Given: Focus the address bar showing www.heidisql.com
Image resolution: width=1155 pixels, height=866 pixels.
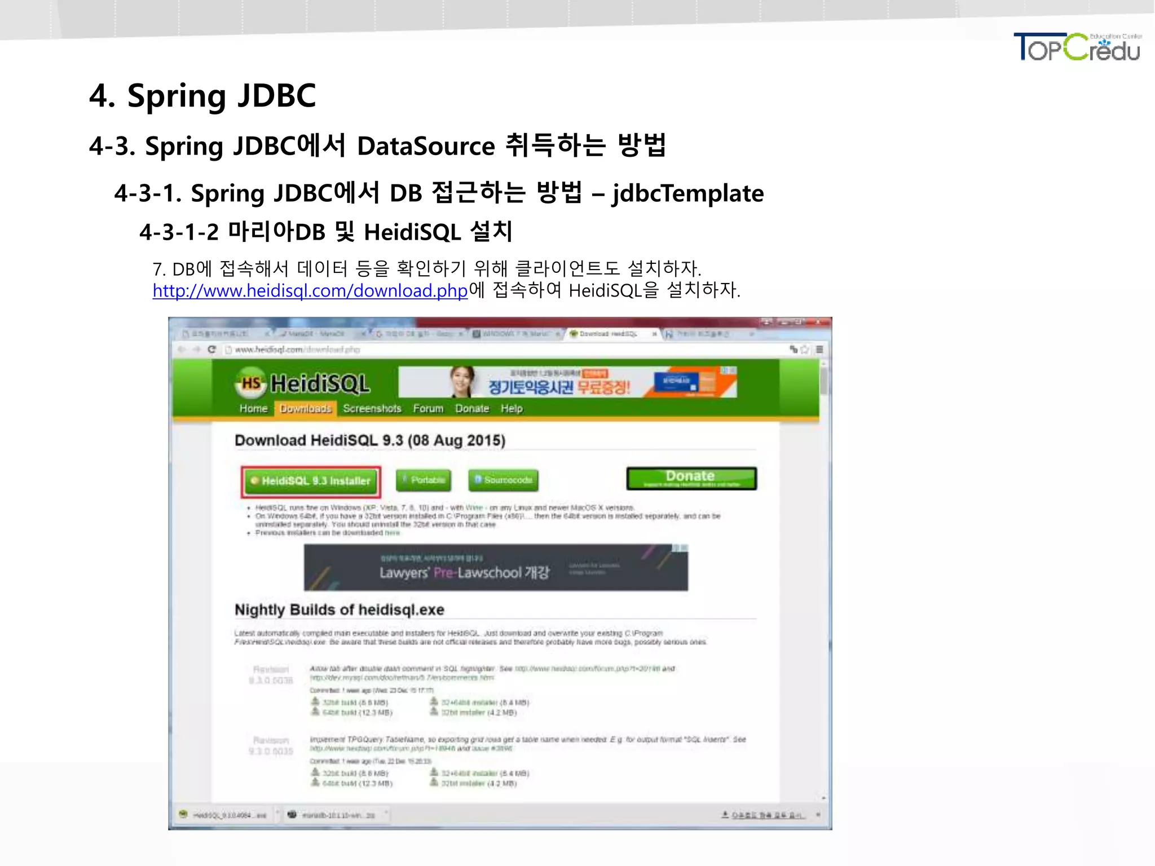Looking at the screenshot, I should [505, 350].
